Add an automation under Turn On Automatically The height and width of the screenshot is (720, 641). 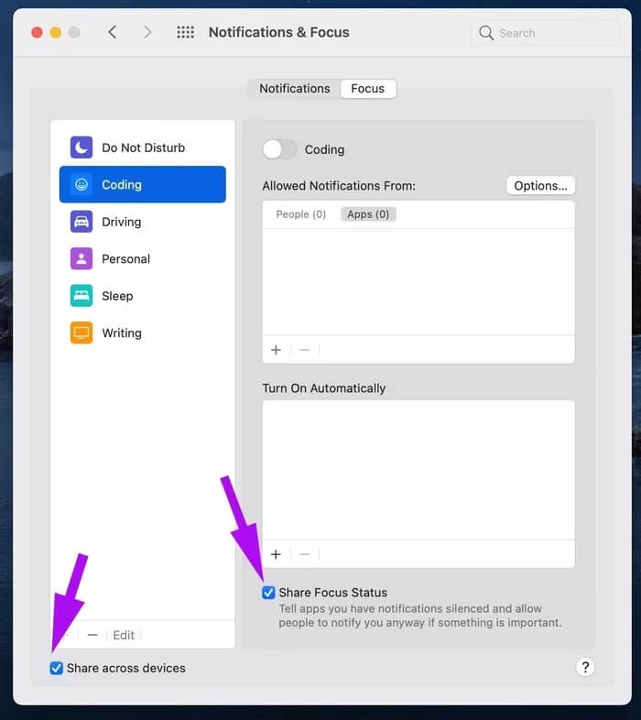point(276,554)
